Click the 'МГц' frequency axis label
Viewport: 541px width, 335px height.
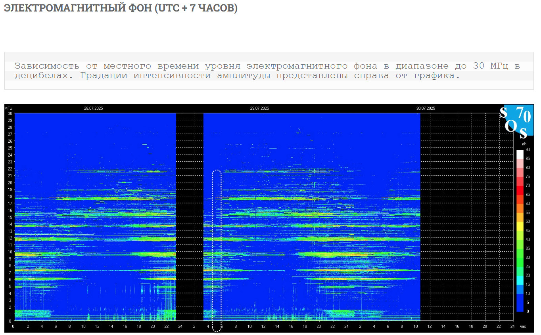(x=8, y=108)
